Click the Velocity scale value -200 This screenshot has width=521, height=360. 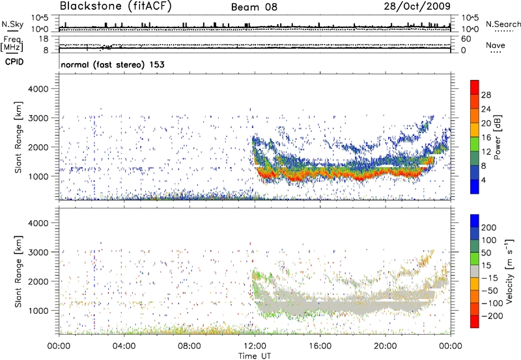click(x=492, y=316)
